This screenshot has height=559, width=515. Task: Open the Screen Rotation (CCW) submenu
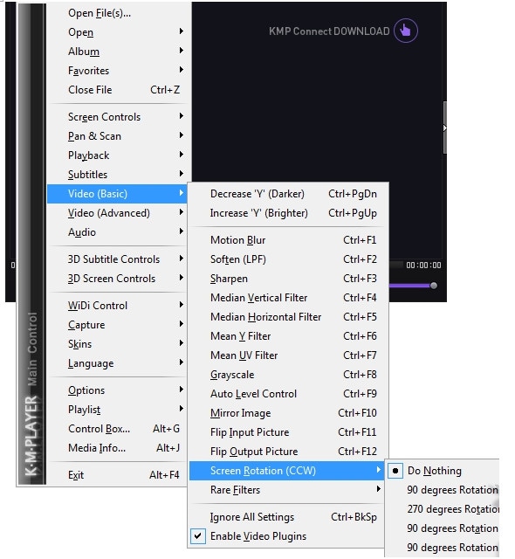[x=286, y=471]
